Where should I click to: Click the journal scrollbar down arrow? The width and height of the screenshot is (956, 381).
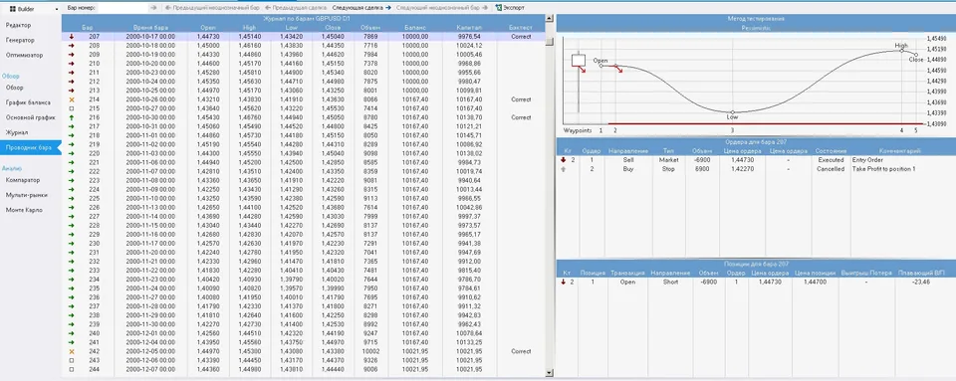[550, 372]
